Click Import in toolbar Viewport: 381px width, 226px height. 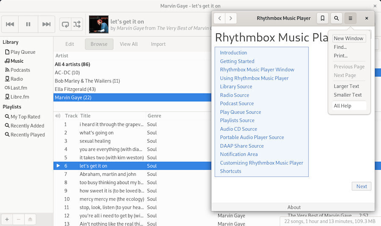click(x=158, y=44)
